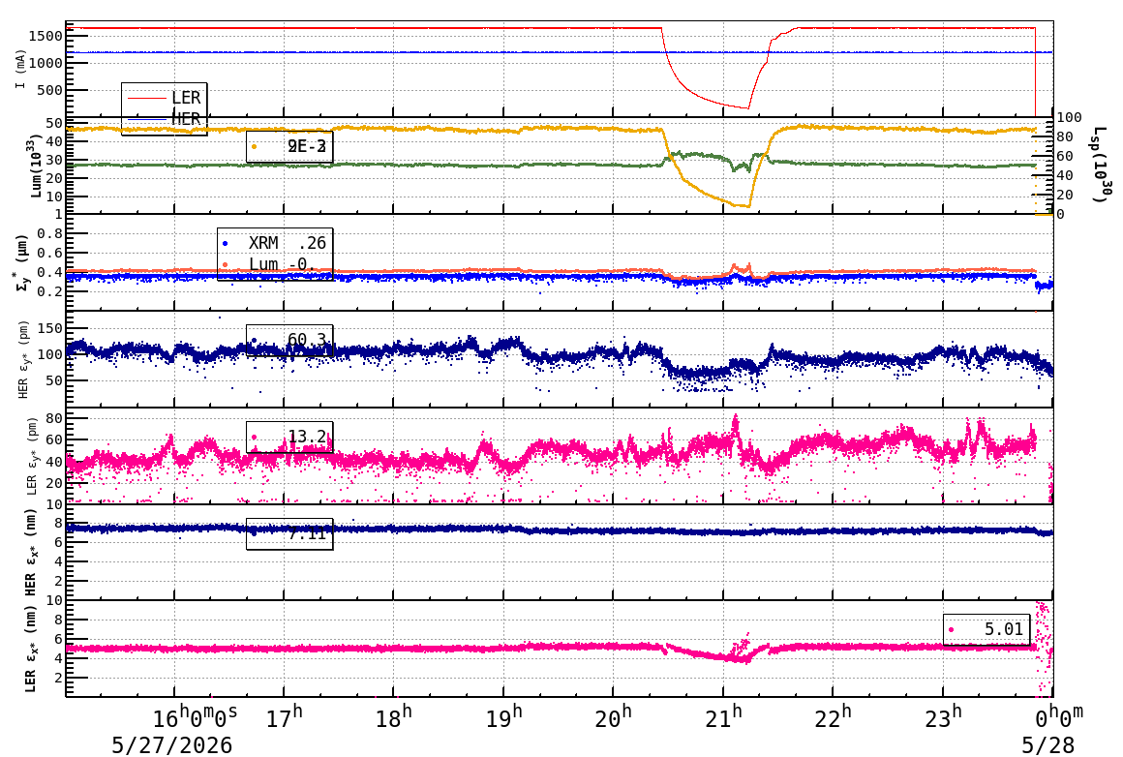
Task: Click the 17h time axis label
Action: (x=285, y=717)
